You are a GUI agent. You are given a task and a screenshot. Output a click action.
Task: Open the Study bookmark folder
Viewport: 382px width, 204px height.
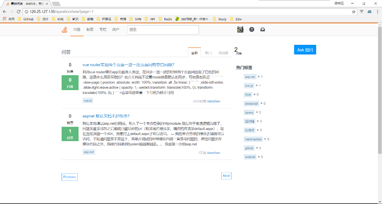coord(219,19)
